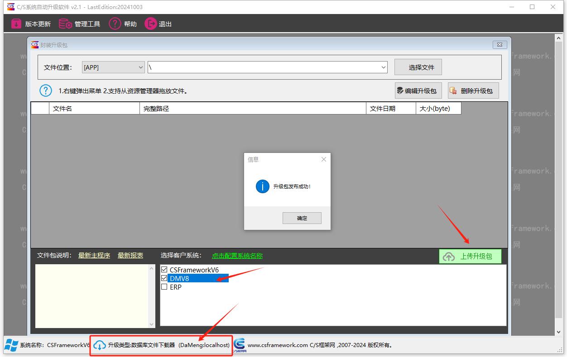Open the 最新主程序 link
The width and height of the screenshot is (567, 357).
(x=94, y=256)
